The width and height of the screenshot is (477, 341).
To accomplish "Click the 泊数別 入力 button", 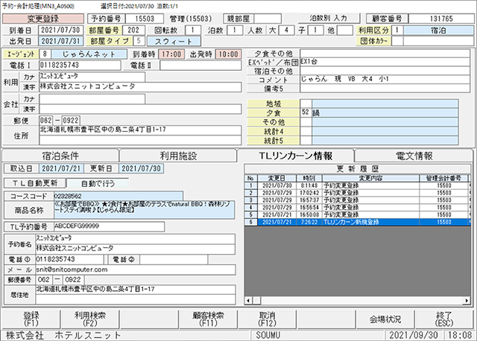I will [x=329, y=18].
